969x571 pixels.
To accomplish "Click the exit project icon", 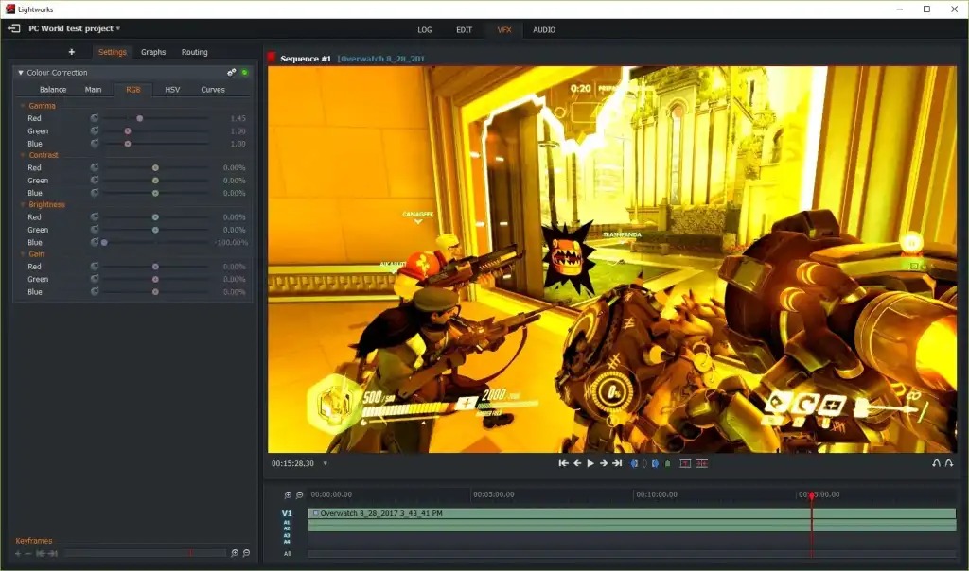I will [14, 28].
